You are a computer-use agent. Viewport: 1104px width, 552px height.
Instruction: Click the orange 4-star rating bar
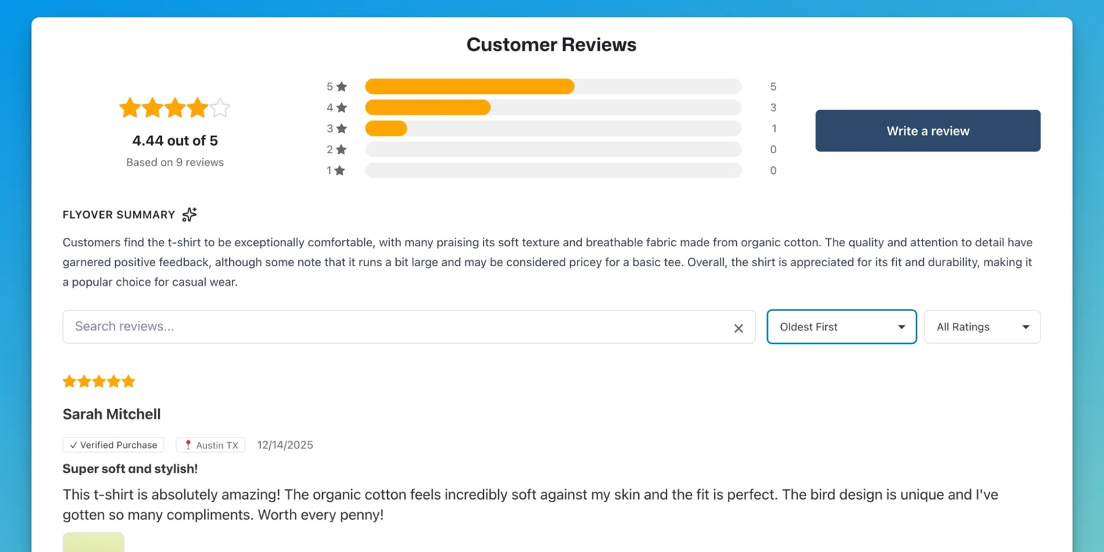click(x=428, y=108)
